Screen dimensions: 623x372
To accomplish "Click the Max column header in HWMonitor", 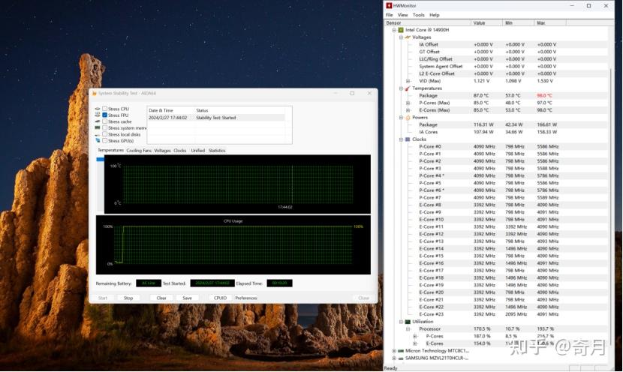I will click(x=550, y=23).
